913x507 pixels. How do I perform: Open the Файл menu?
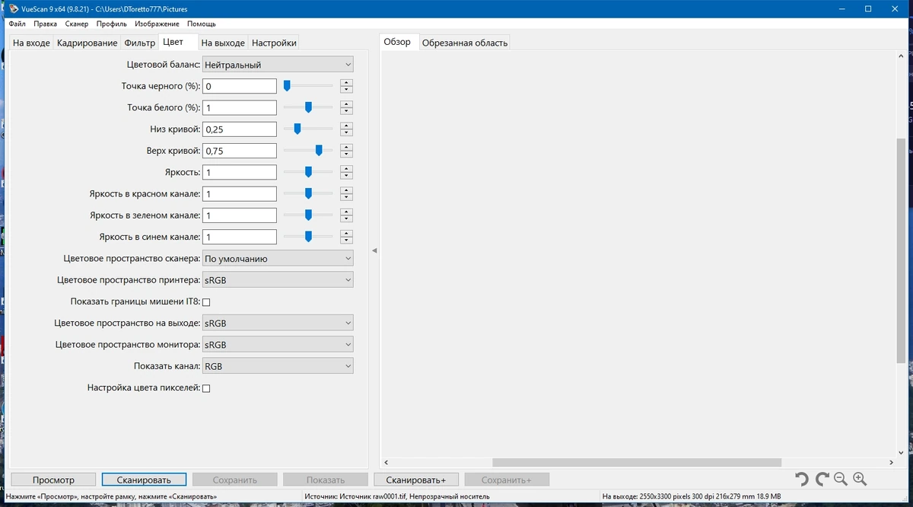[x=17, y=24]
